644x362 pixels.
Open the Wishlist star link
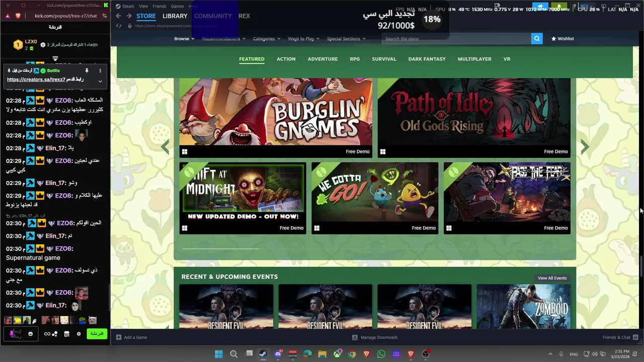tap(562, 39)
